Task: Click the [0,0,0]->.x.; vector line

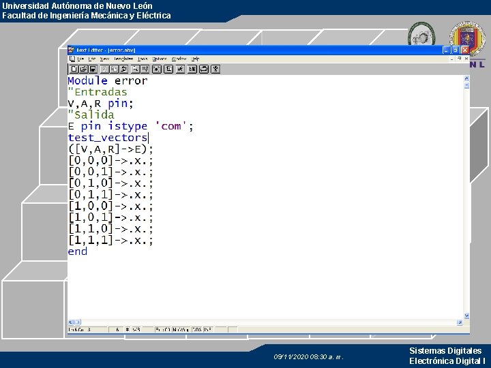Action: (x=110, y=161)
